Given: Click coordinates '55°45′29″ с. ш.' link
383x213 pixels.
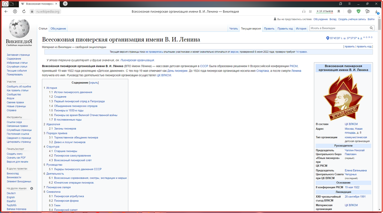Looking at the screenshot, I should (x=339, y=38).
